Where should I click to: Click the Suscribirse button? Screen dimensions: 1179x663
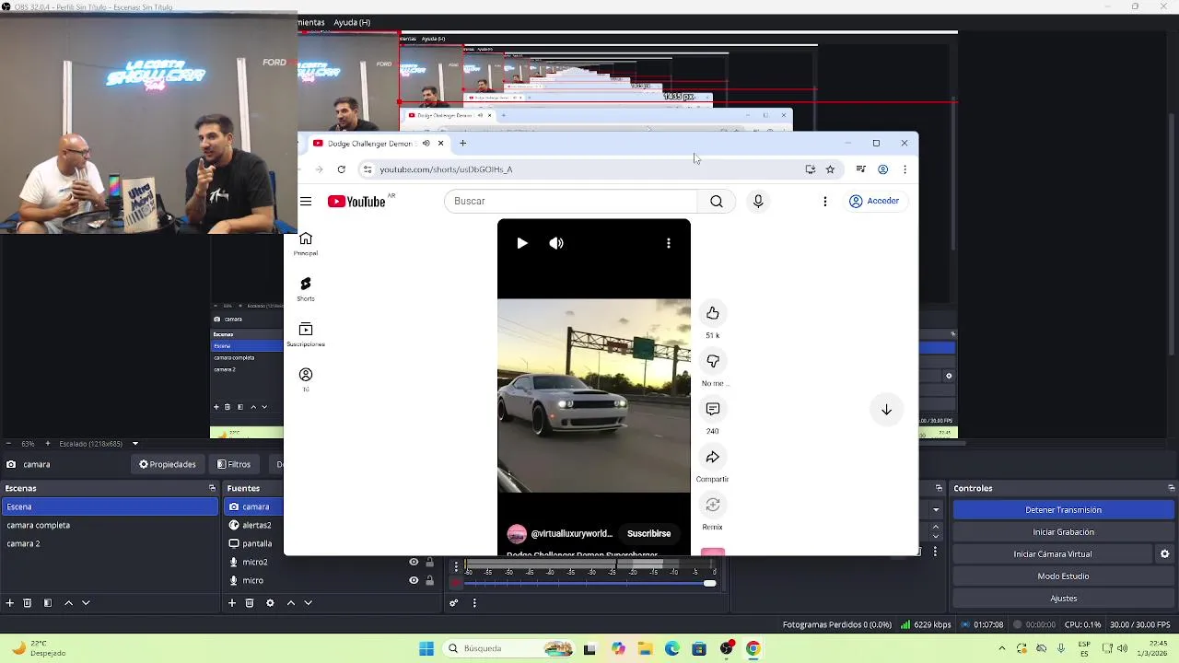click(648, 534)
